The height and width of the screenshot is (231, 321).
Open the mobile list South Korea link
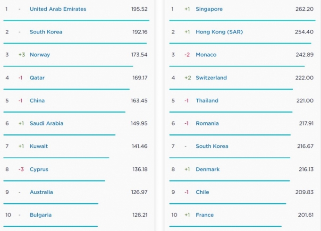coord(46,32)
